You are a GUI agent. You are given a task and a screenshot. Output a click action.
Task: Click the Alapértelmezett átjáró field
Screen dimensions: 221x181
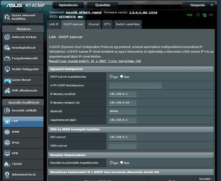click(122, 120)
